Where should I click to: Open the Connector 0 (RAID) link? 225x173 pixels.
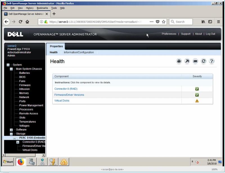(x=66, y=89)
